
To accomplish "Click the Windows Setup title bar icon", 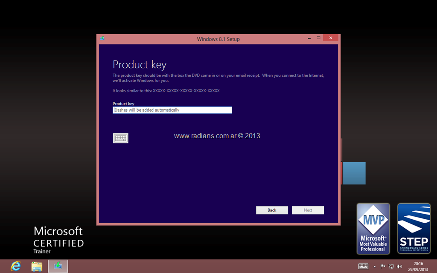I will click(x=102, y=38).
